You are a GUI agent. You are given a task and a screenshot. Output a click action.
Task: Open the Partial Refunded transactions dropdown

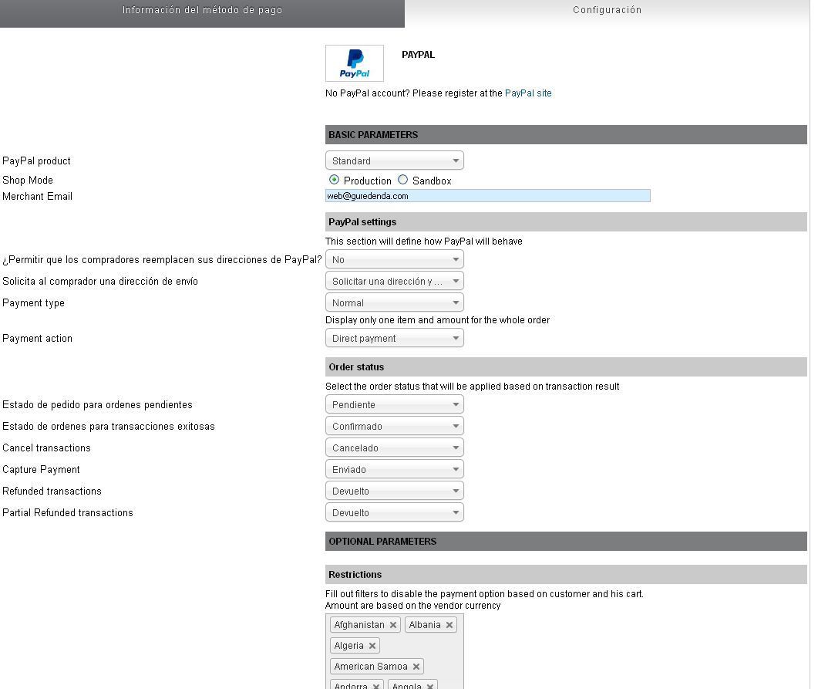tap(395, 512)
